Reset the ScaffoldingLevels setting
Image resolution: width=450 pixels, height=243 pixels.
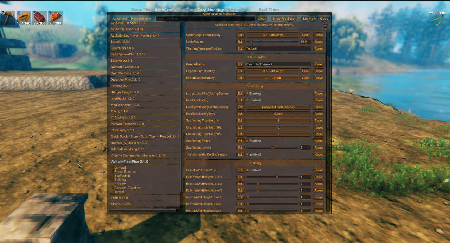pos(319,148)
